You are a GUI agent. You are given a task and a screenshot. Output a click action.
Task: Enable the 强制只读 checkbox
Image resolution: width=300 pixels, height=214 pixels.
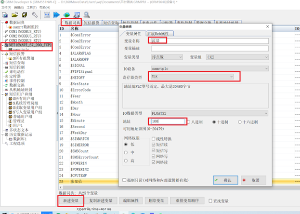tap(124, 180)
